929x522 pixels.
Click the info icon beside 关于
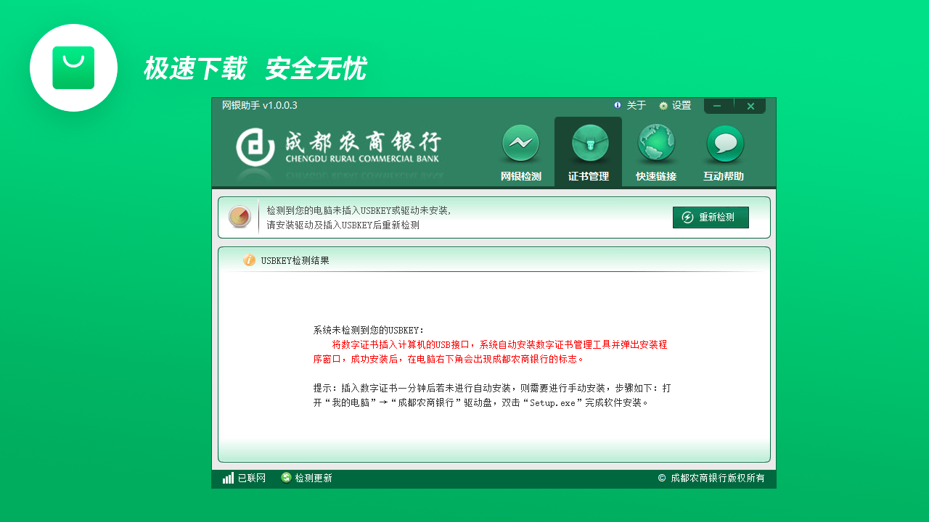[x=616, y=105]
